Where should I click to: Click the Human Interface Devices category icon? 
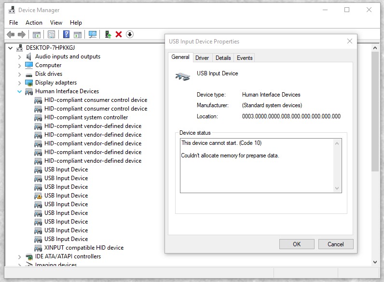tap(29, 92)
